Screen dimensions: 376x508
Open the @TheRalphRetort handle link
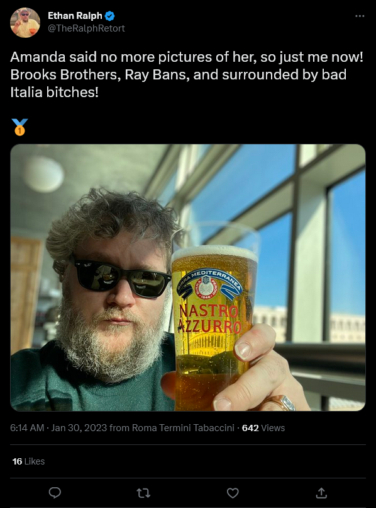pos(86,28)
